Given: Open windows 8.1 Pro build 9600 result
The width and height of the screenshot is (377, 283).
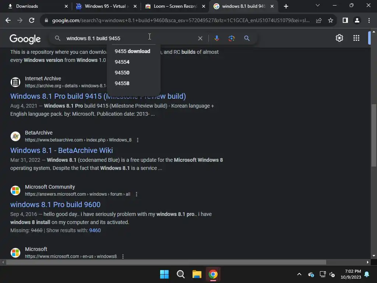Looking at the screenshot, I should coord(55,205).
